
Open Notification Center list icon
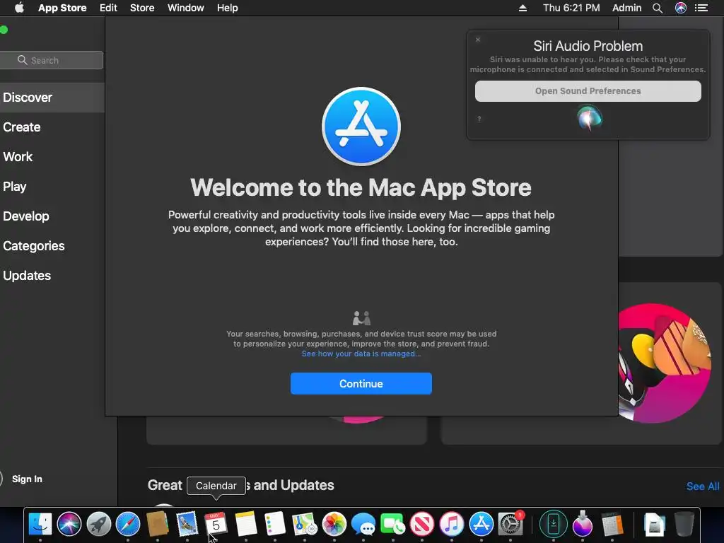tap(701, 8)
